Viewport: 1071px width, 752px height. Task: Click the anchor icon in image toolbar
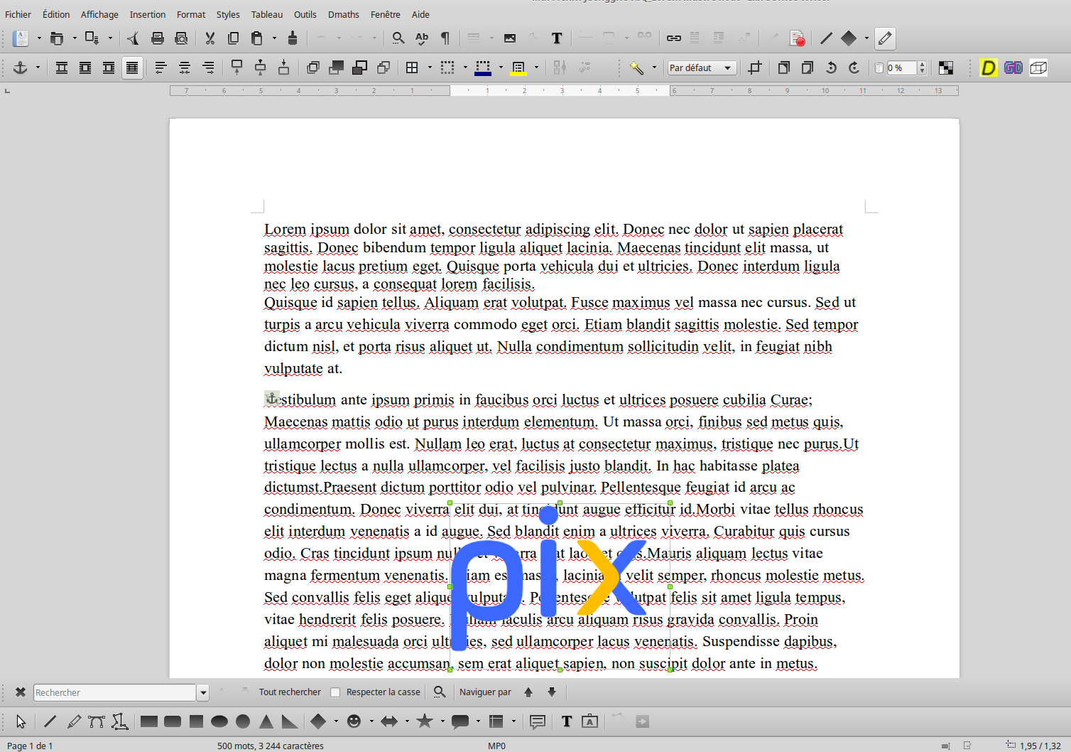coord(20,68)
